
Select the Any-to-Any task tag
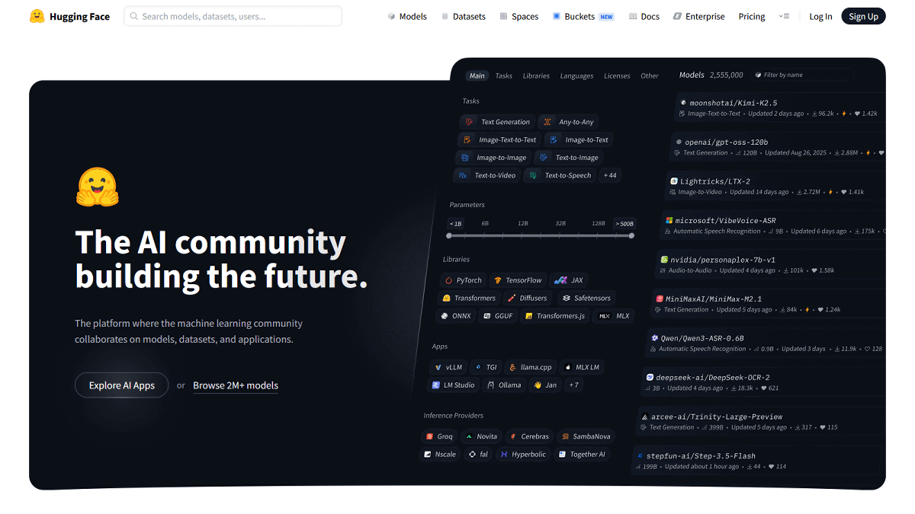point(569,122)
